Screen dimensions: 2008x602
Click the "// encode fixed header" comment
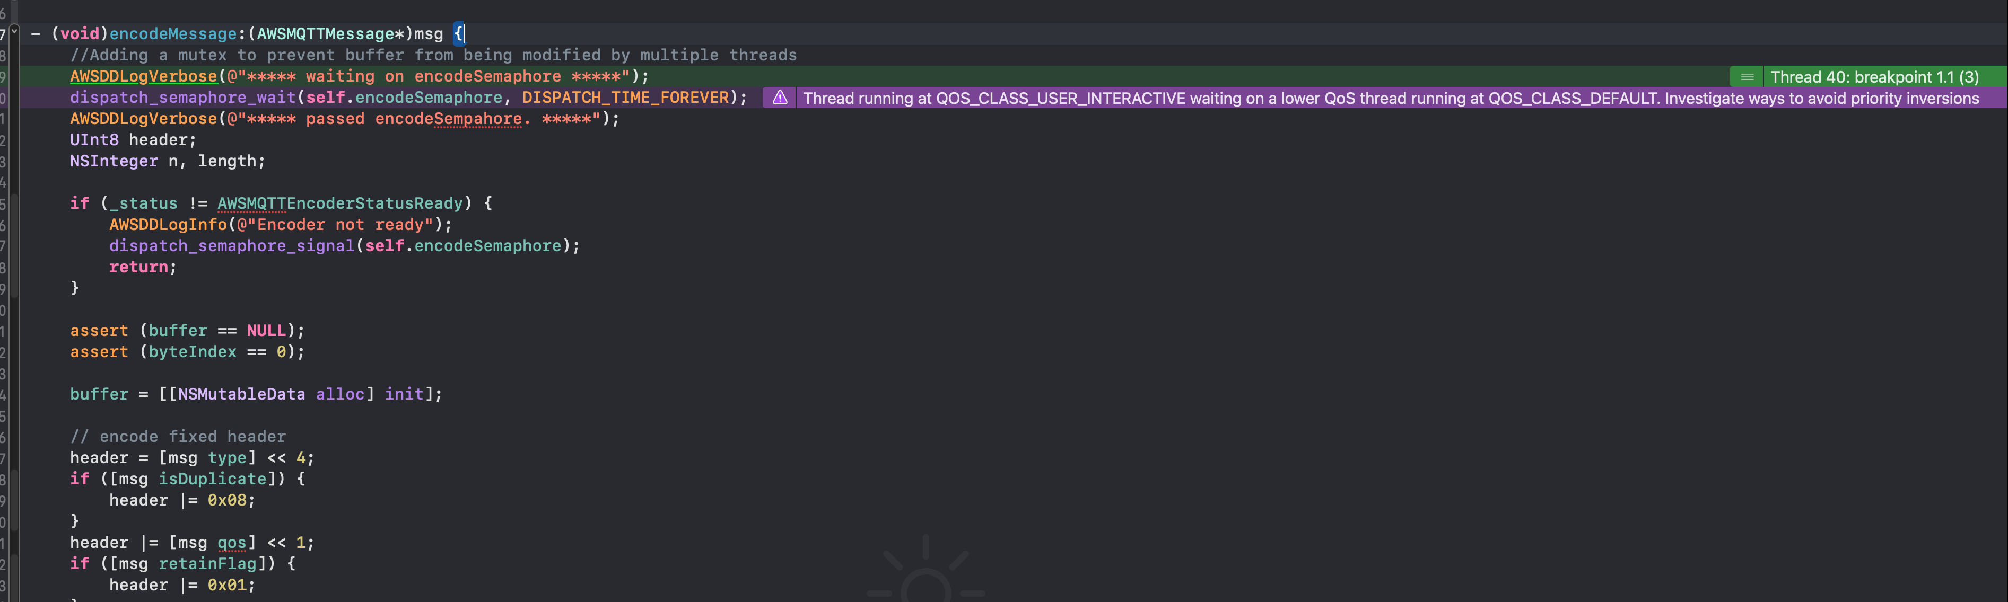[178, 436]
